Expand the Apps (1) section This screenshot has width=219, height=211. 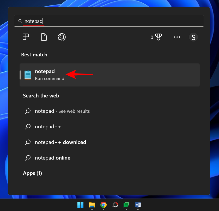(32, 173)
